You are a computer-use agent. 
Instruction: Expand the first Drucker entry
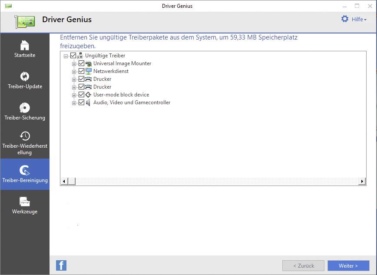click(74, 79)
